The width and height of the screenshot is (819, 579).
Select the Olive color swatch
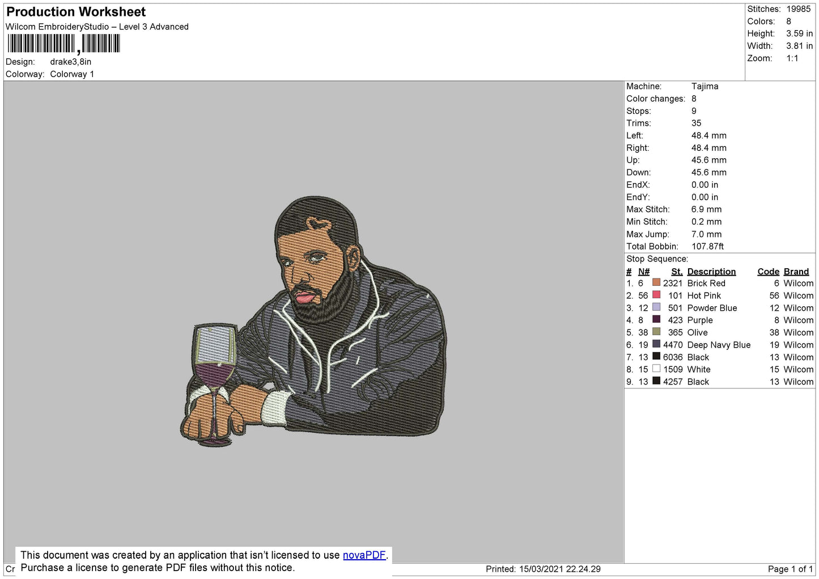point(656,332)
